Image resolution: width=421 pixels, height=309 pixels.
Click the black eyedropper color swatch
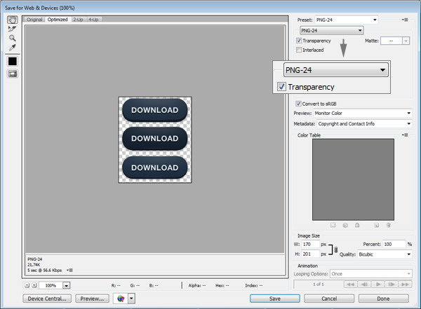(x=13, y=61)
